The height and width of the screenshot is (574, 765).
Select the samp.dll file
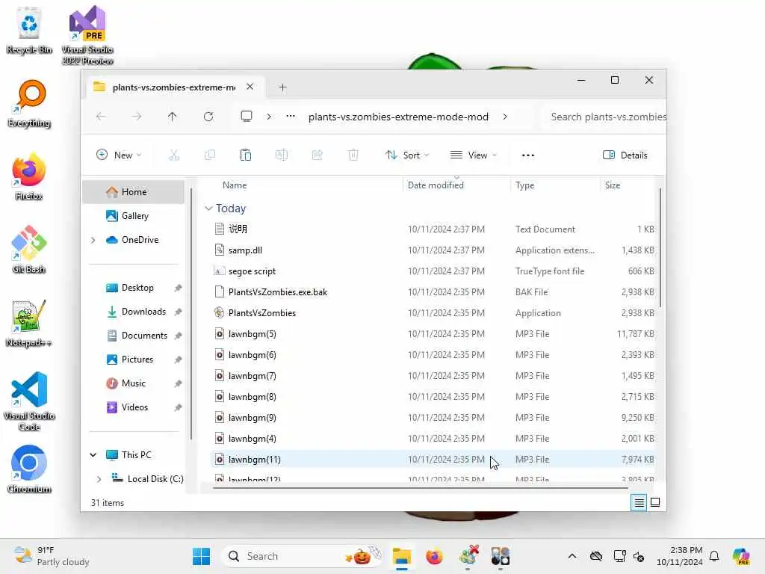[433, 250]
